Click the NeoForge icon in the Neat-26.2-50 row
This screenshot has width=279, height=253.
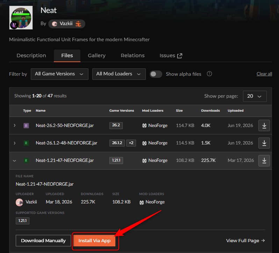point(144,126)
